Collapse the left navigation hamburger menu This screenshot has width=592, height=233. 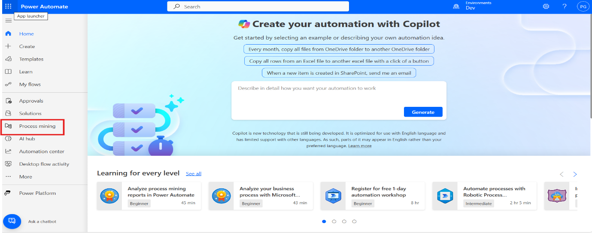pyautogui.click(x=8, y=21)
